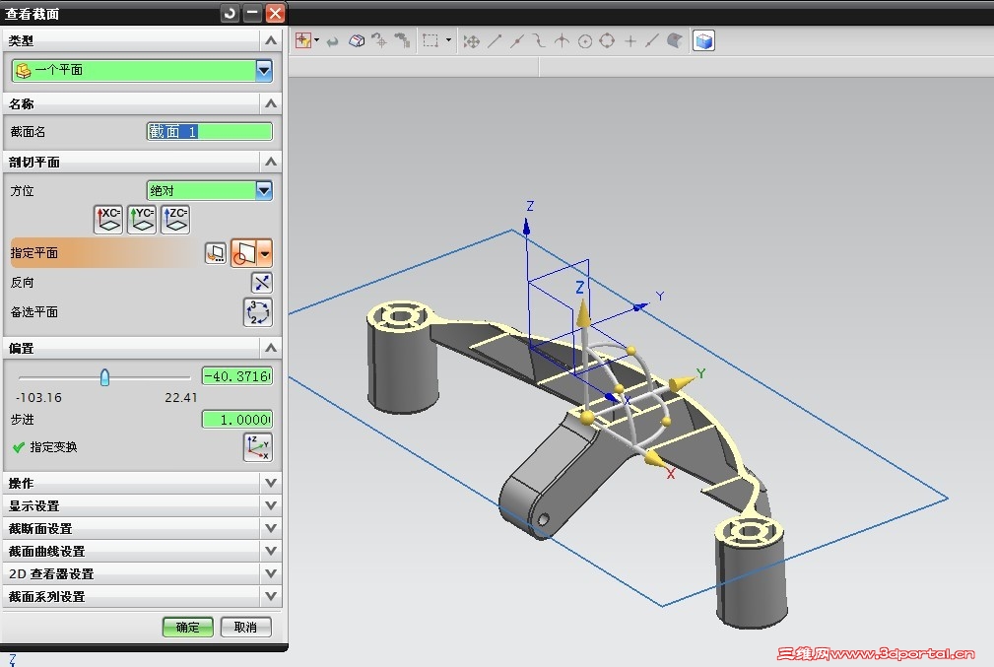Toggle the arc center snap icon

pyautogui.click(x=585, y=41)
